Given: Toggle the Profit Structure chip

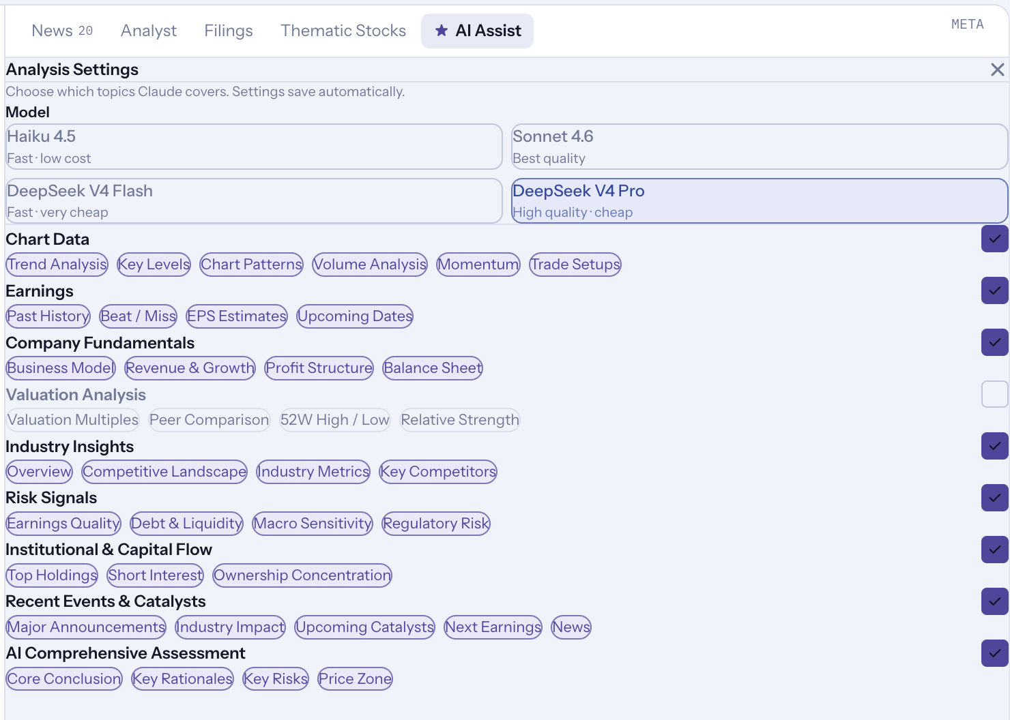Looking at the screenshot, I should pyautogui.click(x=319, y=368).
